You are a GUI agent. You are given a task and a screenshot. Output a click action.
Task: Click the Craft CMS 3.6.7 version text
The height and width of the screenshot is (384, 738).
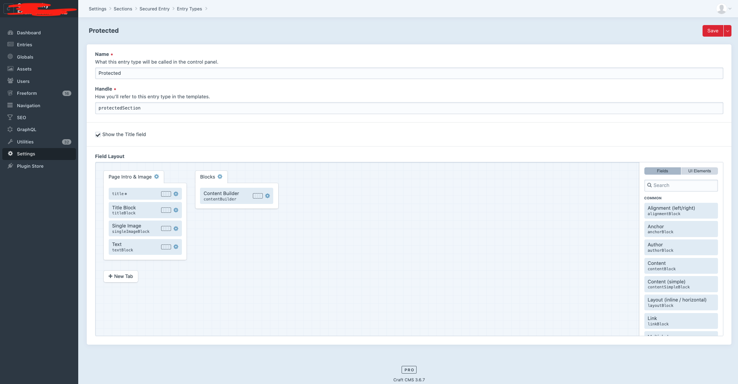click(409, 380)
